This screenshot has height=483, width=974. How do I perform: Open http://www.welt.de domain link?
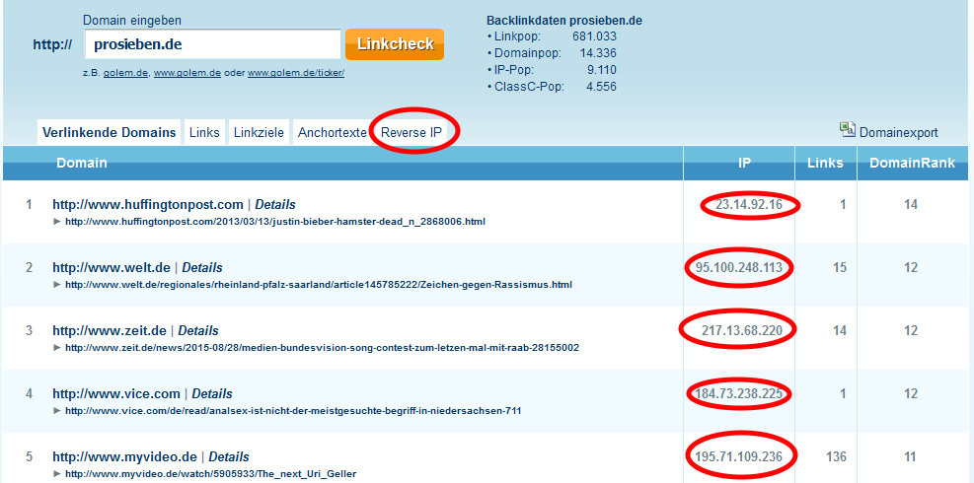pos(112,267)
